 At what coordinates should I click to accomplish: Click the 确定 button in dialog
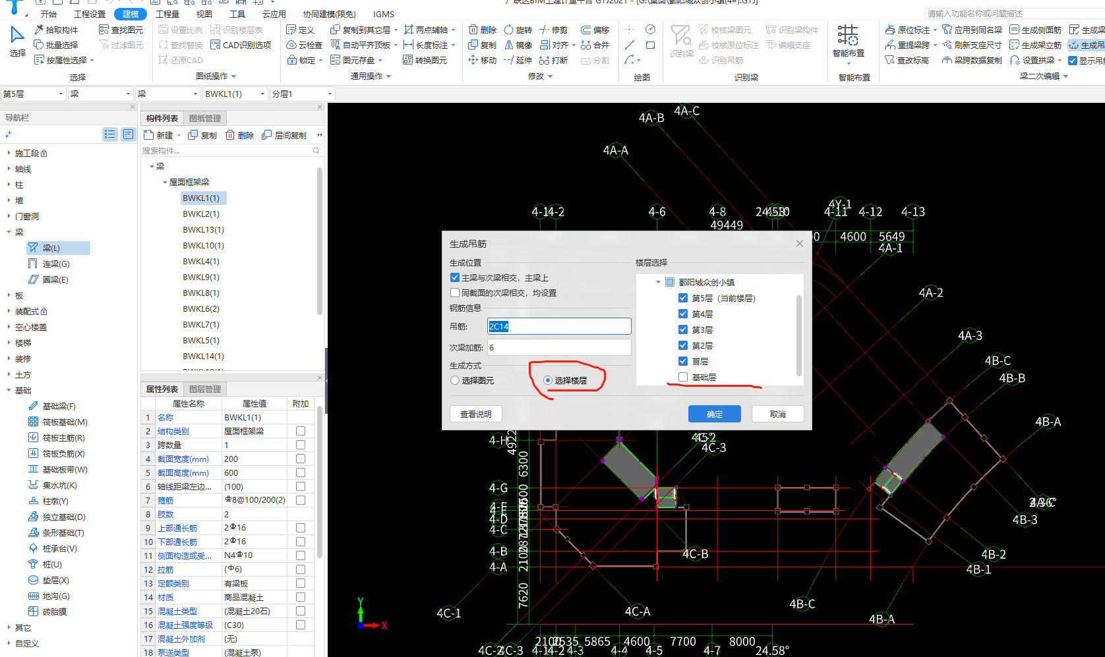[715, 414]
